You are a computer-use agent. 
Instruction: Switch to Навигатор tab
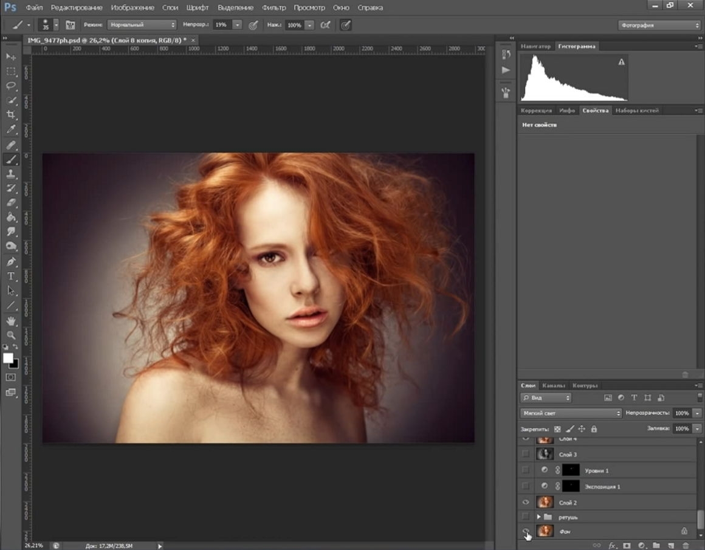535,46
